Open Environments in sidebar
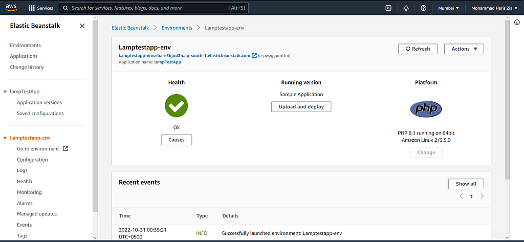Image resolution: width=524 pixels, height=242 pixels. pos(26,45)
